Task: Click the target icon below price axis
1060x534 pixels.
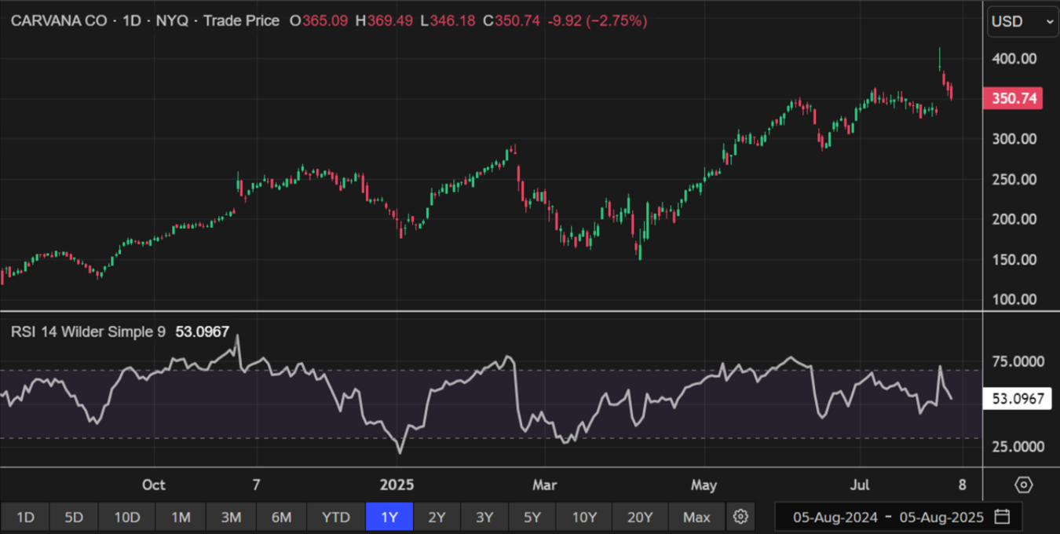Action: (x=1023, y=485)
